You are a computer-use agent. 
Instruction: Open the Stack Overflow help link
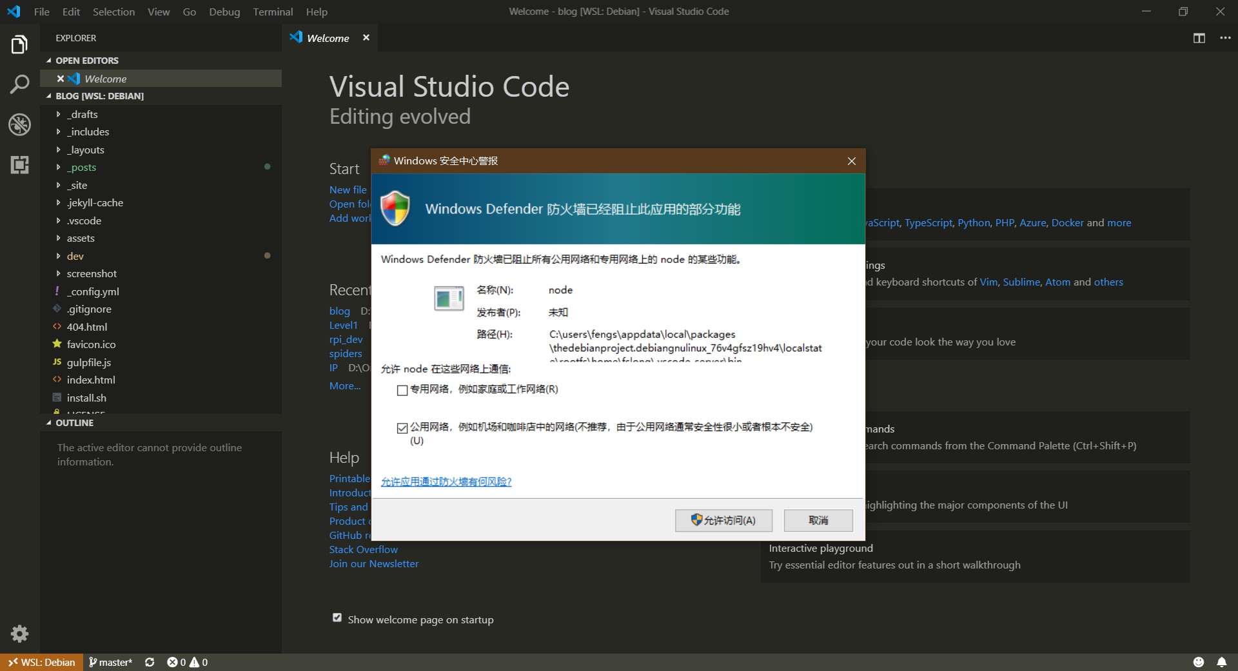pos(363,549)
